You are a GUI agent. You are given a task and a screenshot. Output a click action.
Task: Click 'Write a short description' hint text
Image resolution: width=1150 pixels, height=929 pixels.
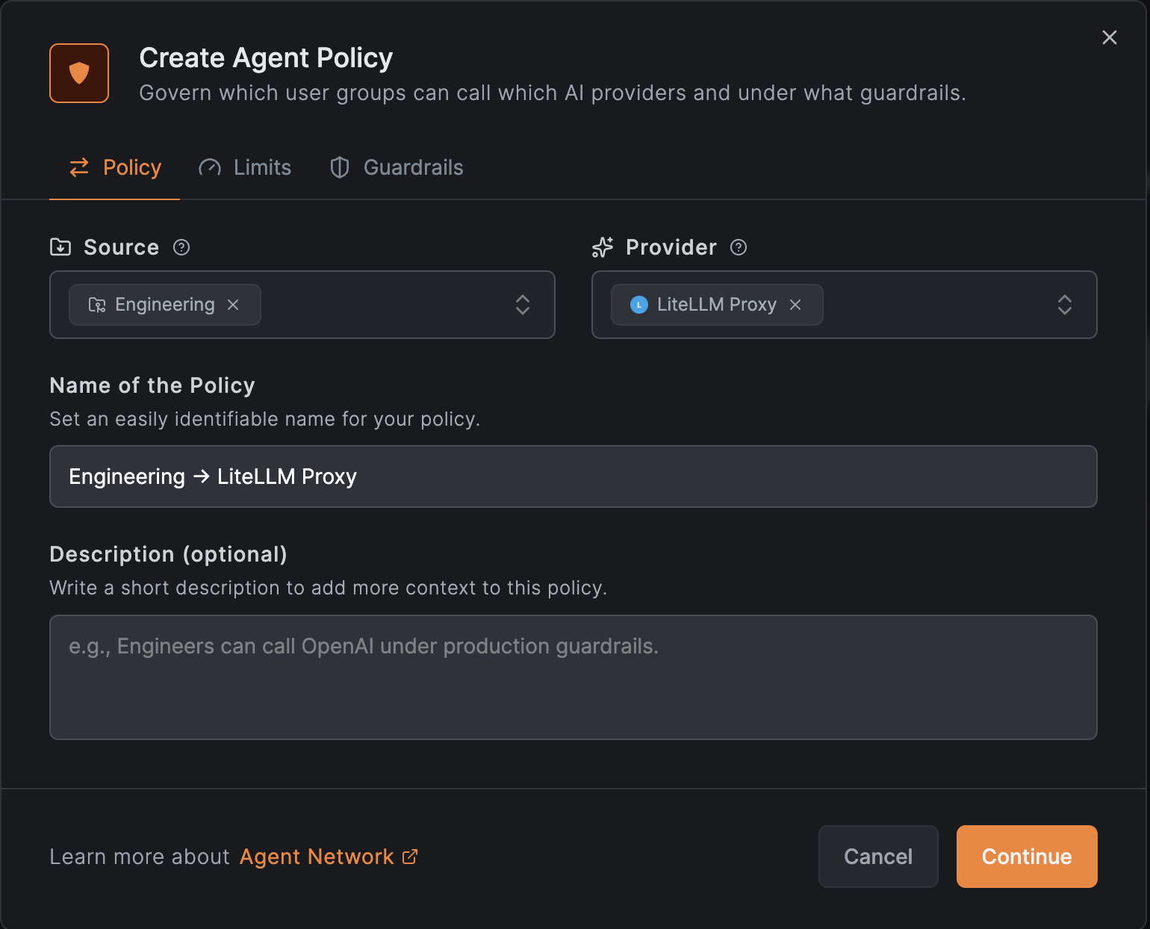point(328,588)
